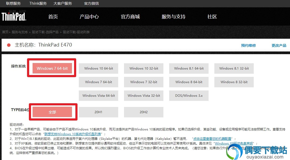Select Windows 8.1 64-bit option
This screenshot has width=290, height=160.
(x=189, y=68)
